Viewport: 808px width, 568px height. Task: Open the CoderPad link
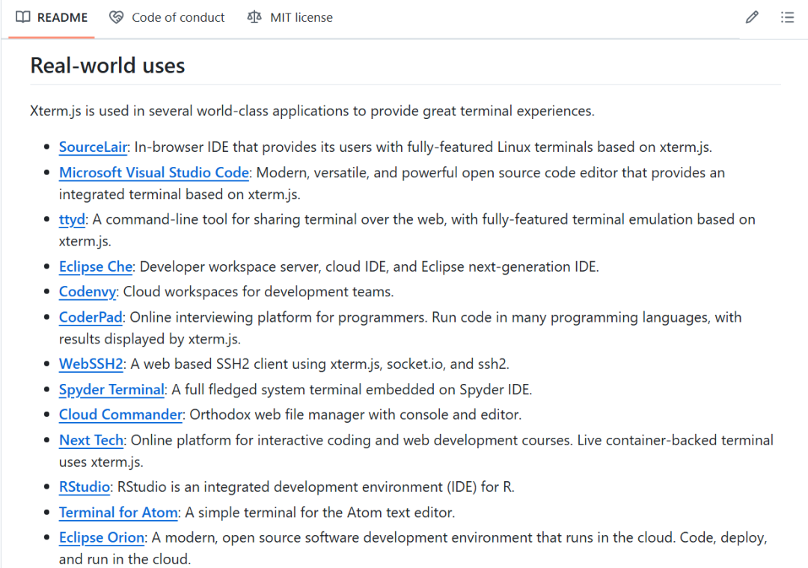[91, 317]
